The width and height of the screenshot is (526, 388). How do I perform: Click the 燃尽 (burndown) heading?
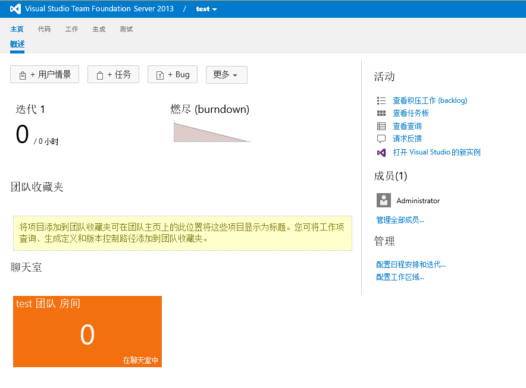coord(210,109)
